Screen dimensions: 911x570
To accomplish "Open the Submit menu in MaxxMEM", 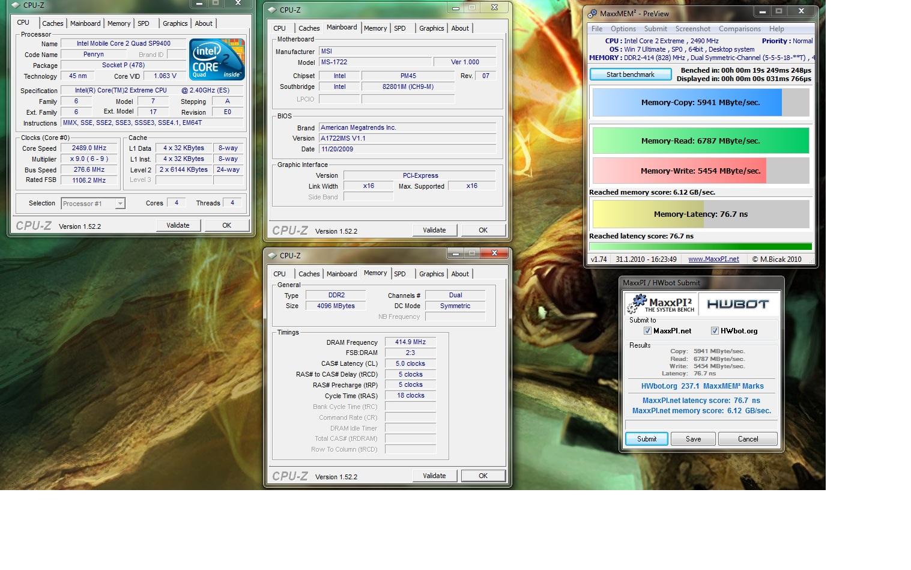I will 656,29.
